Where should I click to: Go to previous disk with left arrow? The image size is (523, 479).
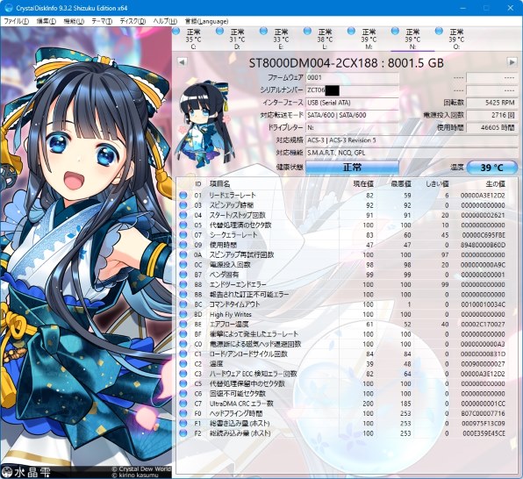click(x=182, y=61)
